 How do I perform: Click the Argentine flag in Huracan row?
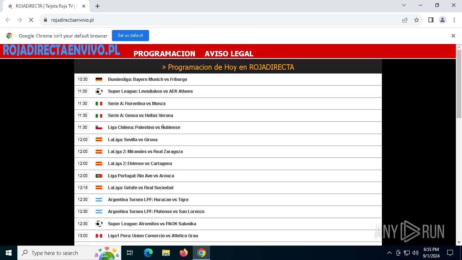99,200
